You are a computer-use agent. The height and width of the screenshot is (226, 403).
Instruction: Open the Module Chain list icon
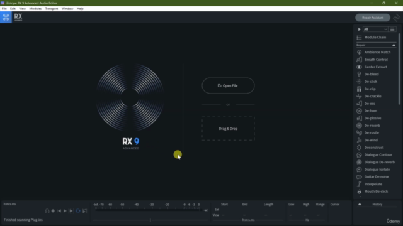pos(359,38)
